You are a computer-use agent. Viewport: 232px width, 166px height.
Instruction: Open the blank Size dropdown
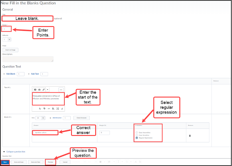[x=40, y=118]
